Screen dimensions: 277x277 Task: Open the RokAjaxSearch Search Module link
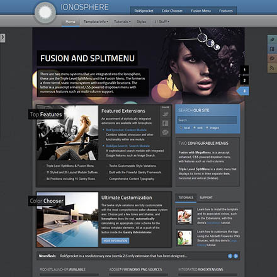point(128,146)
